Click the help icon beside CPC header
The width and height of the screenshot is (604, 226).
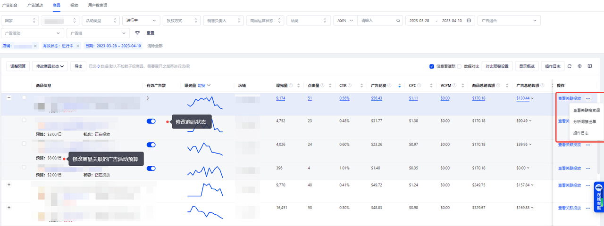click(x=420, y=86)
